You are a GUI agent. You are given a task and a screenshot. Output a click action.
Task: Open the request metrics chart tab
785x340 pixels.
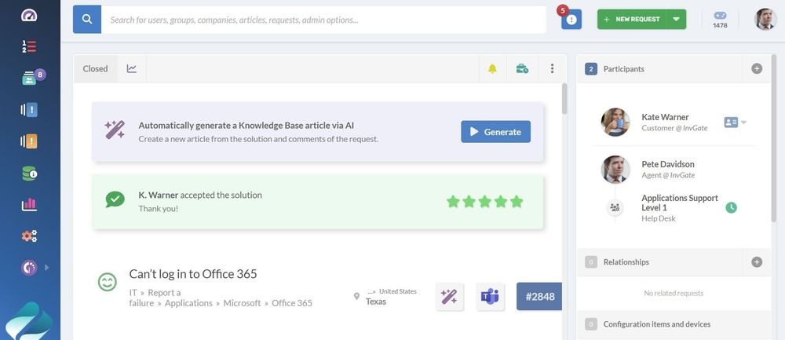132,68
